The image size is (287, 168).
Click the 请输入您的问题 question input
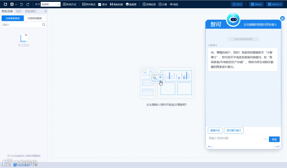coord(235,138)
